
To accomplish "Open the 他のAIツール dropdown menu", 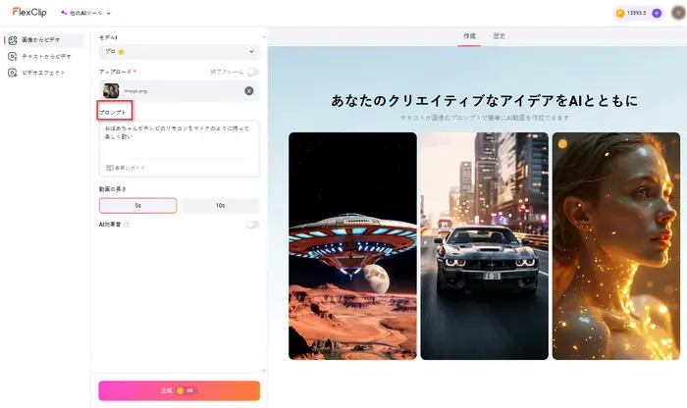I will click(86, 13).
